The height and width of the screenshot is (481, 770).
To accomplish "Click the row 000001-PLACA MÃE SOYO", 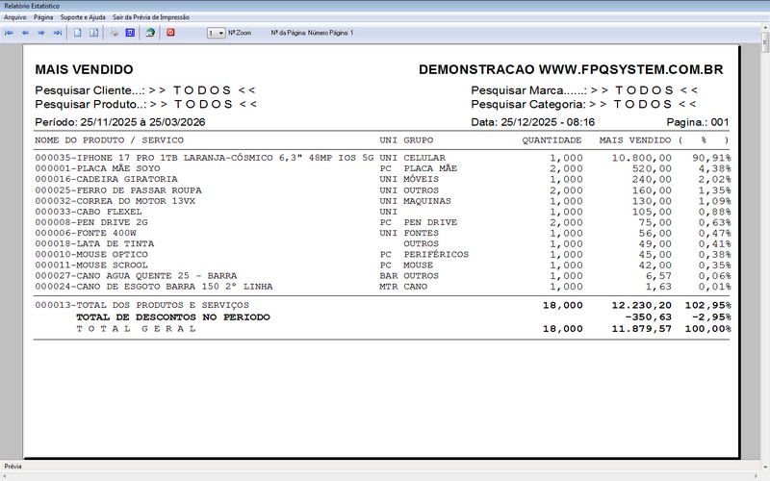I will tap(382, 168).
